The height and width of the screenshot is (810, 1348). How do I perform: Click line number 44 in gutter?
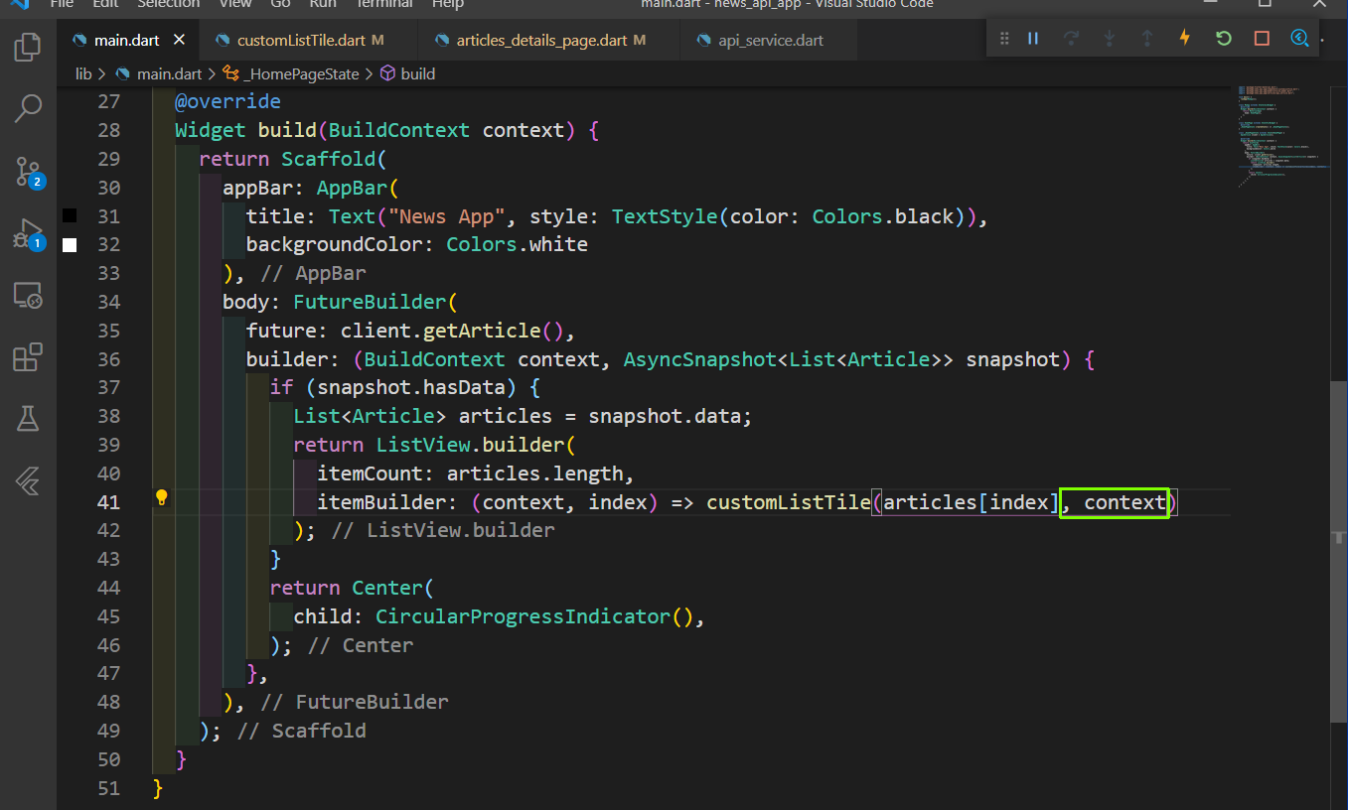[109, 588]
